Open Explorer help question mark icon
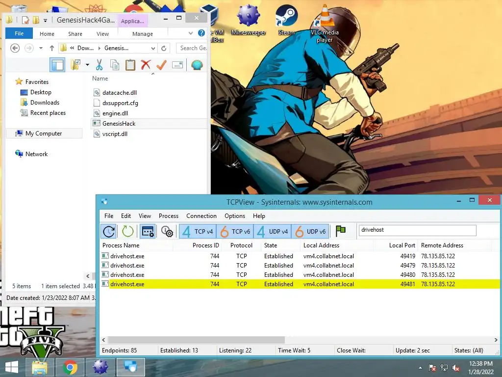502x377 pixels. (x=201, y=33)
